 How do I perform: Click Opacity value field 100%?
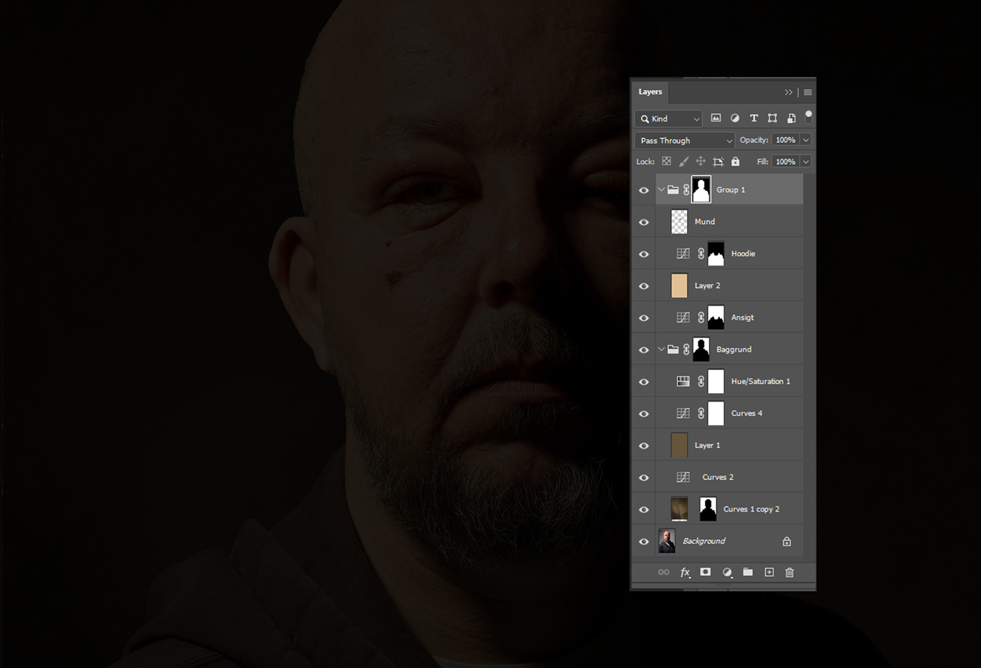[786, 140]
